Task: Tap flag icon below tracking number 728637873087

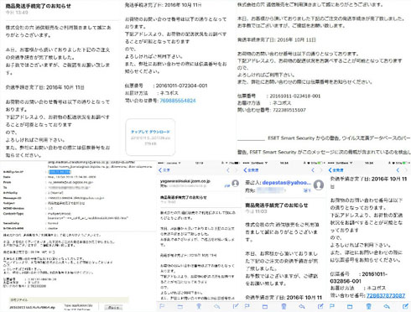Action: click(332, 306)
